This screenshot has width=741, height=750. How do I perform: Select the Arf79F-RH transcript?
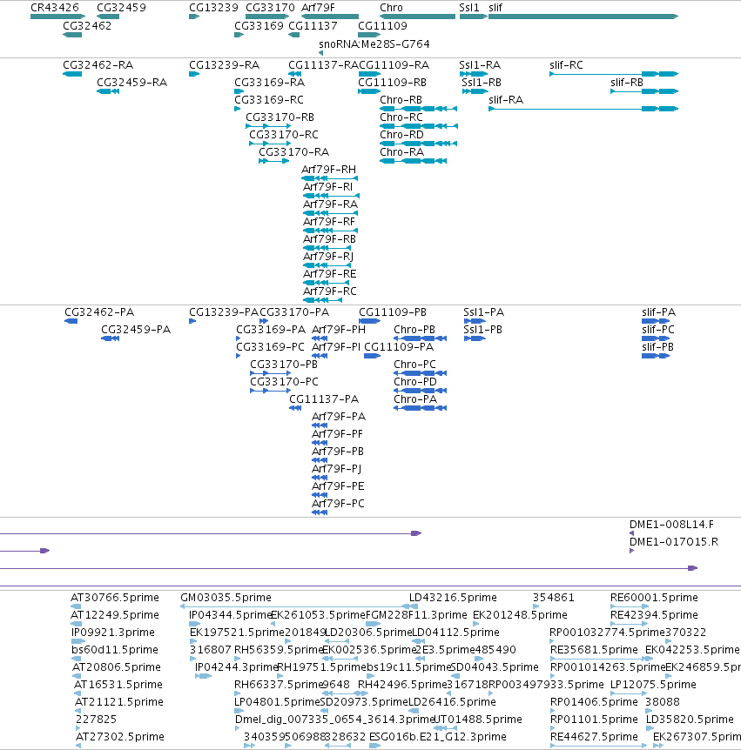coord(328,170)
